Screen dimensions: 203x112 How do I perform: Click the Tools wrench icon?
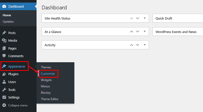click(4, 90)
